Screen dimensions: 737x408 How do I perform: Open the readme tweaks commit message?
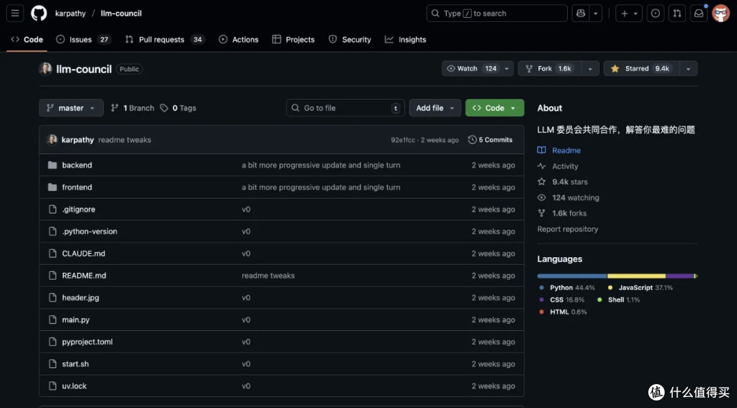click(125, 140)
